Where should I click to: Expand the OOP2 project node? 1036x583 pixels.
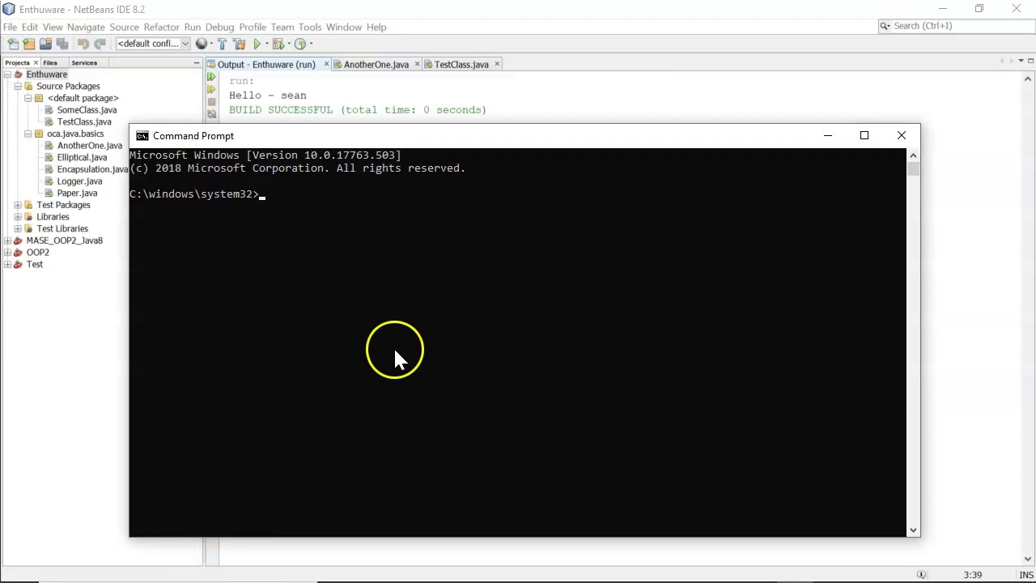[x=6, y=253]
